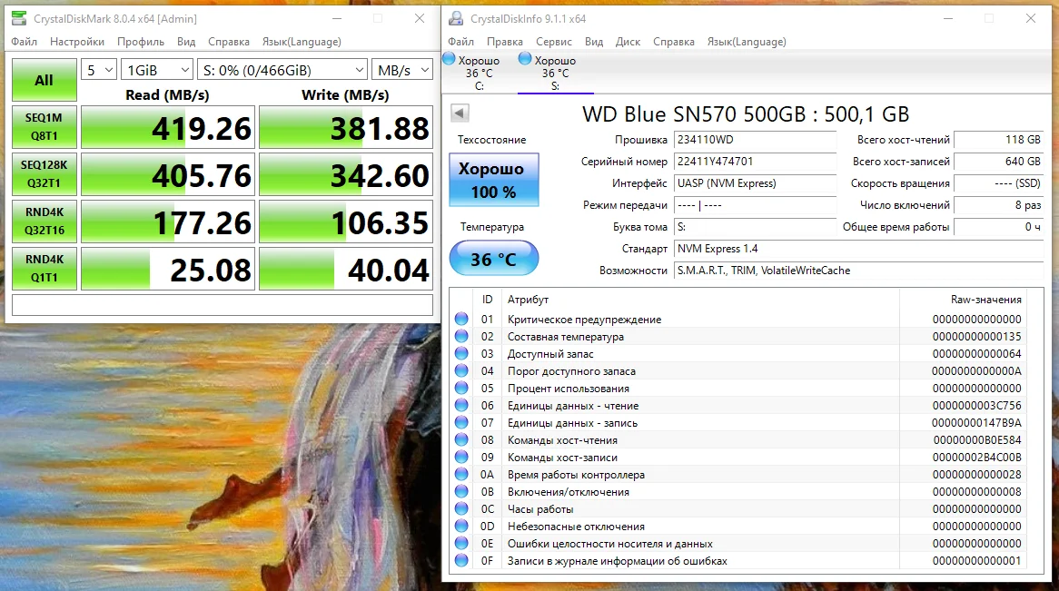
Task: Expand the 1GiB test size dropdown
Action: click(157, 70)
